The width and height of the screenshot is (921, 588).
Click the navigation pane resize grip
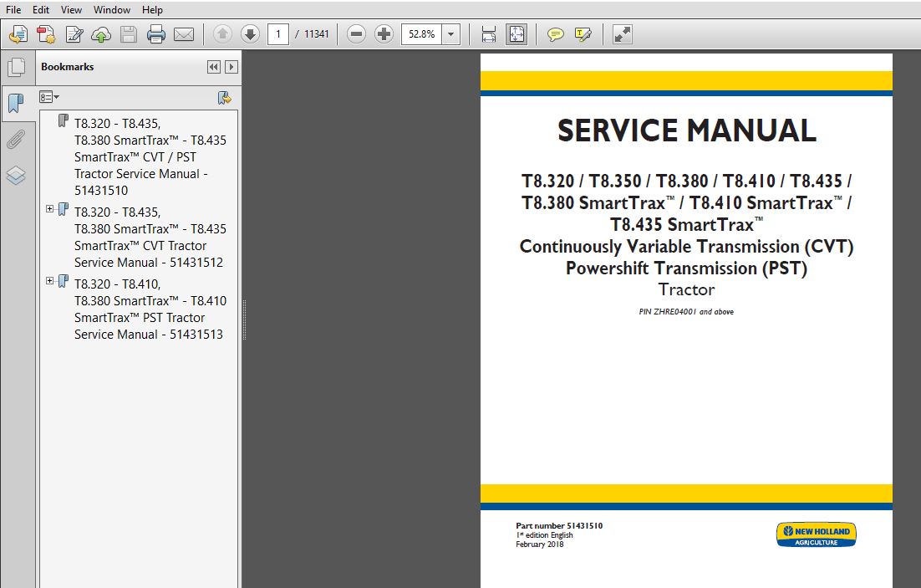(244, 320)
